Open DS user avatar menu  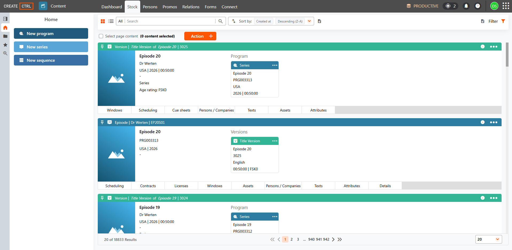pos(494,6)
